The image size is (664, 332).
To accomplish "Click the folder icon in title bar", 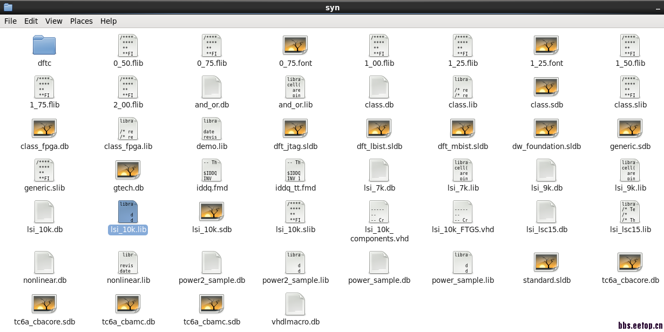I will [x=8, y=7].
